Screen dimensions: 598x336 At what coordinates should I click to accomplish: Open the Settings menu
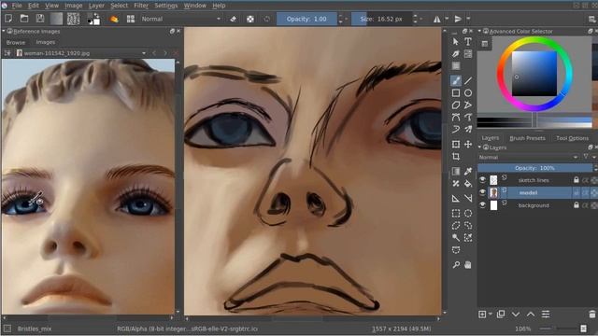[166, 6]
